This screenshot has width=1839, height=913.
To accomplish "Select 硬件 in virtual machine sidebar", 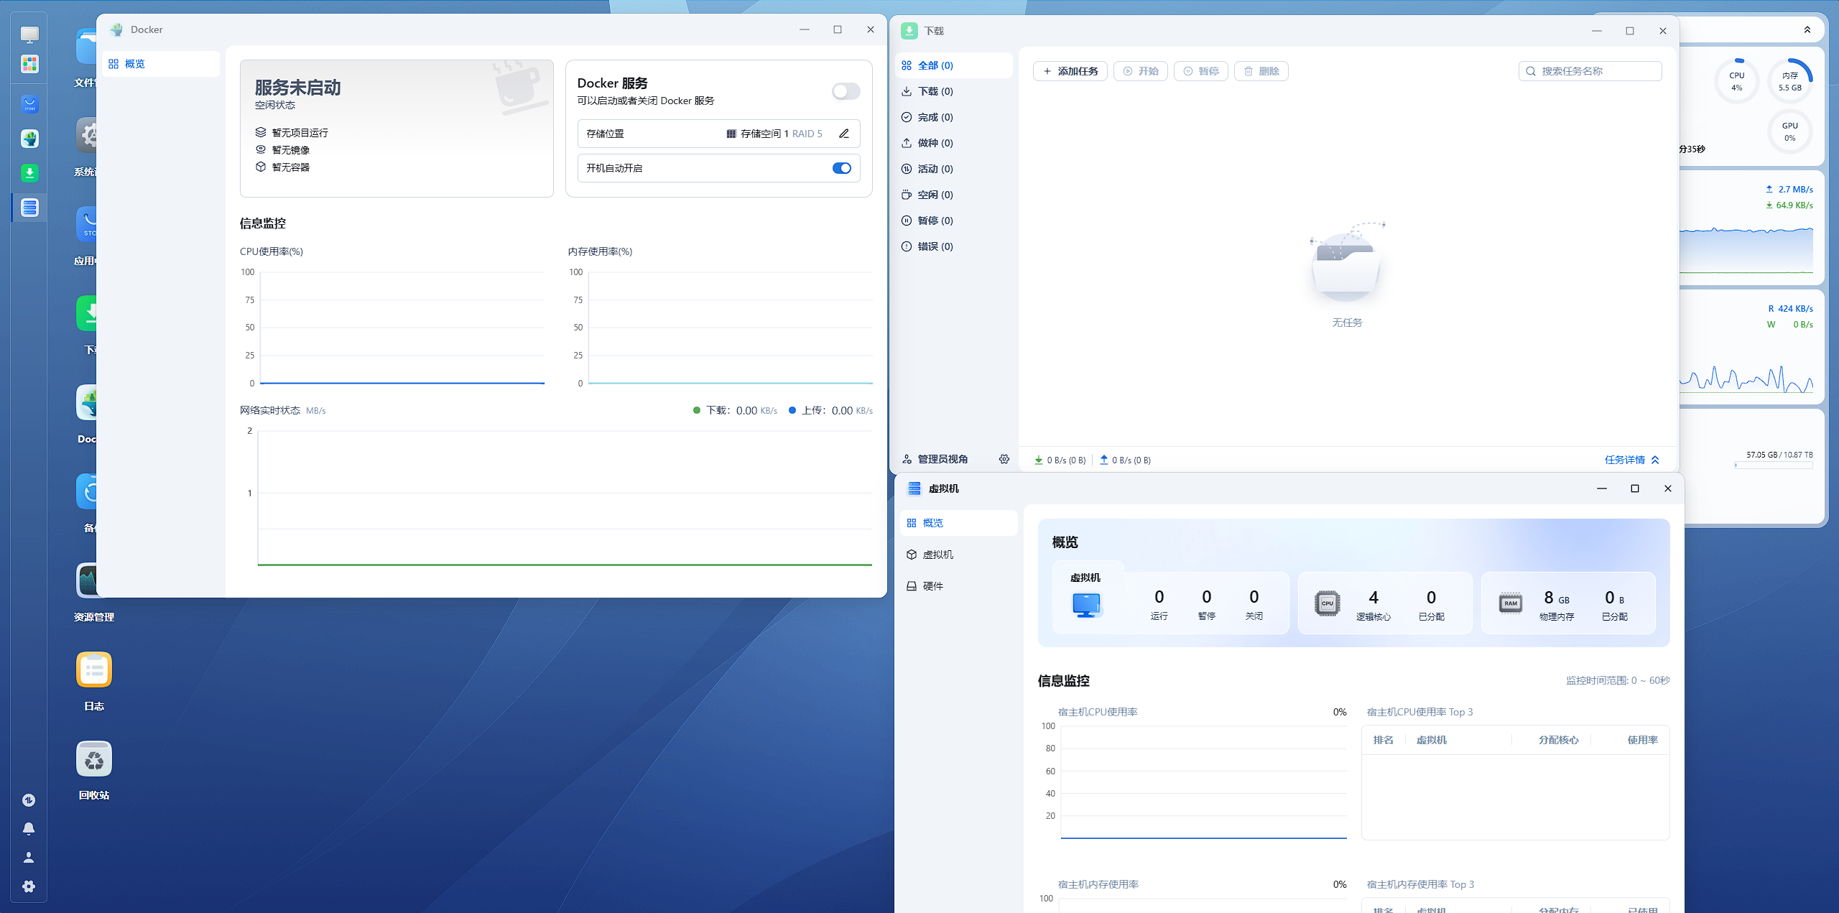I will coord(932,586).
